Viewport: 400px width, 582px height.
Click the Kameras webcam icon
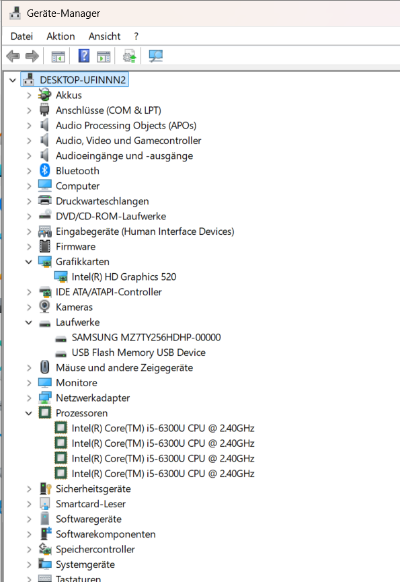click(x=44, y=307)
